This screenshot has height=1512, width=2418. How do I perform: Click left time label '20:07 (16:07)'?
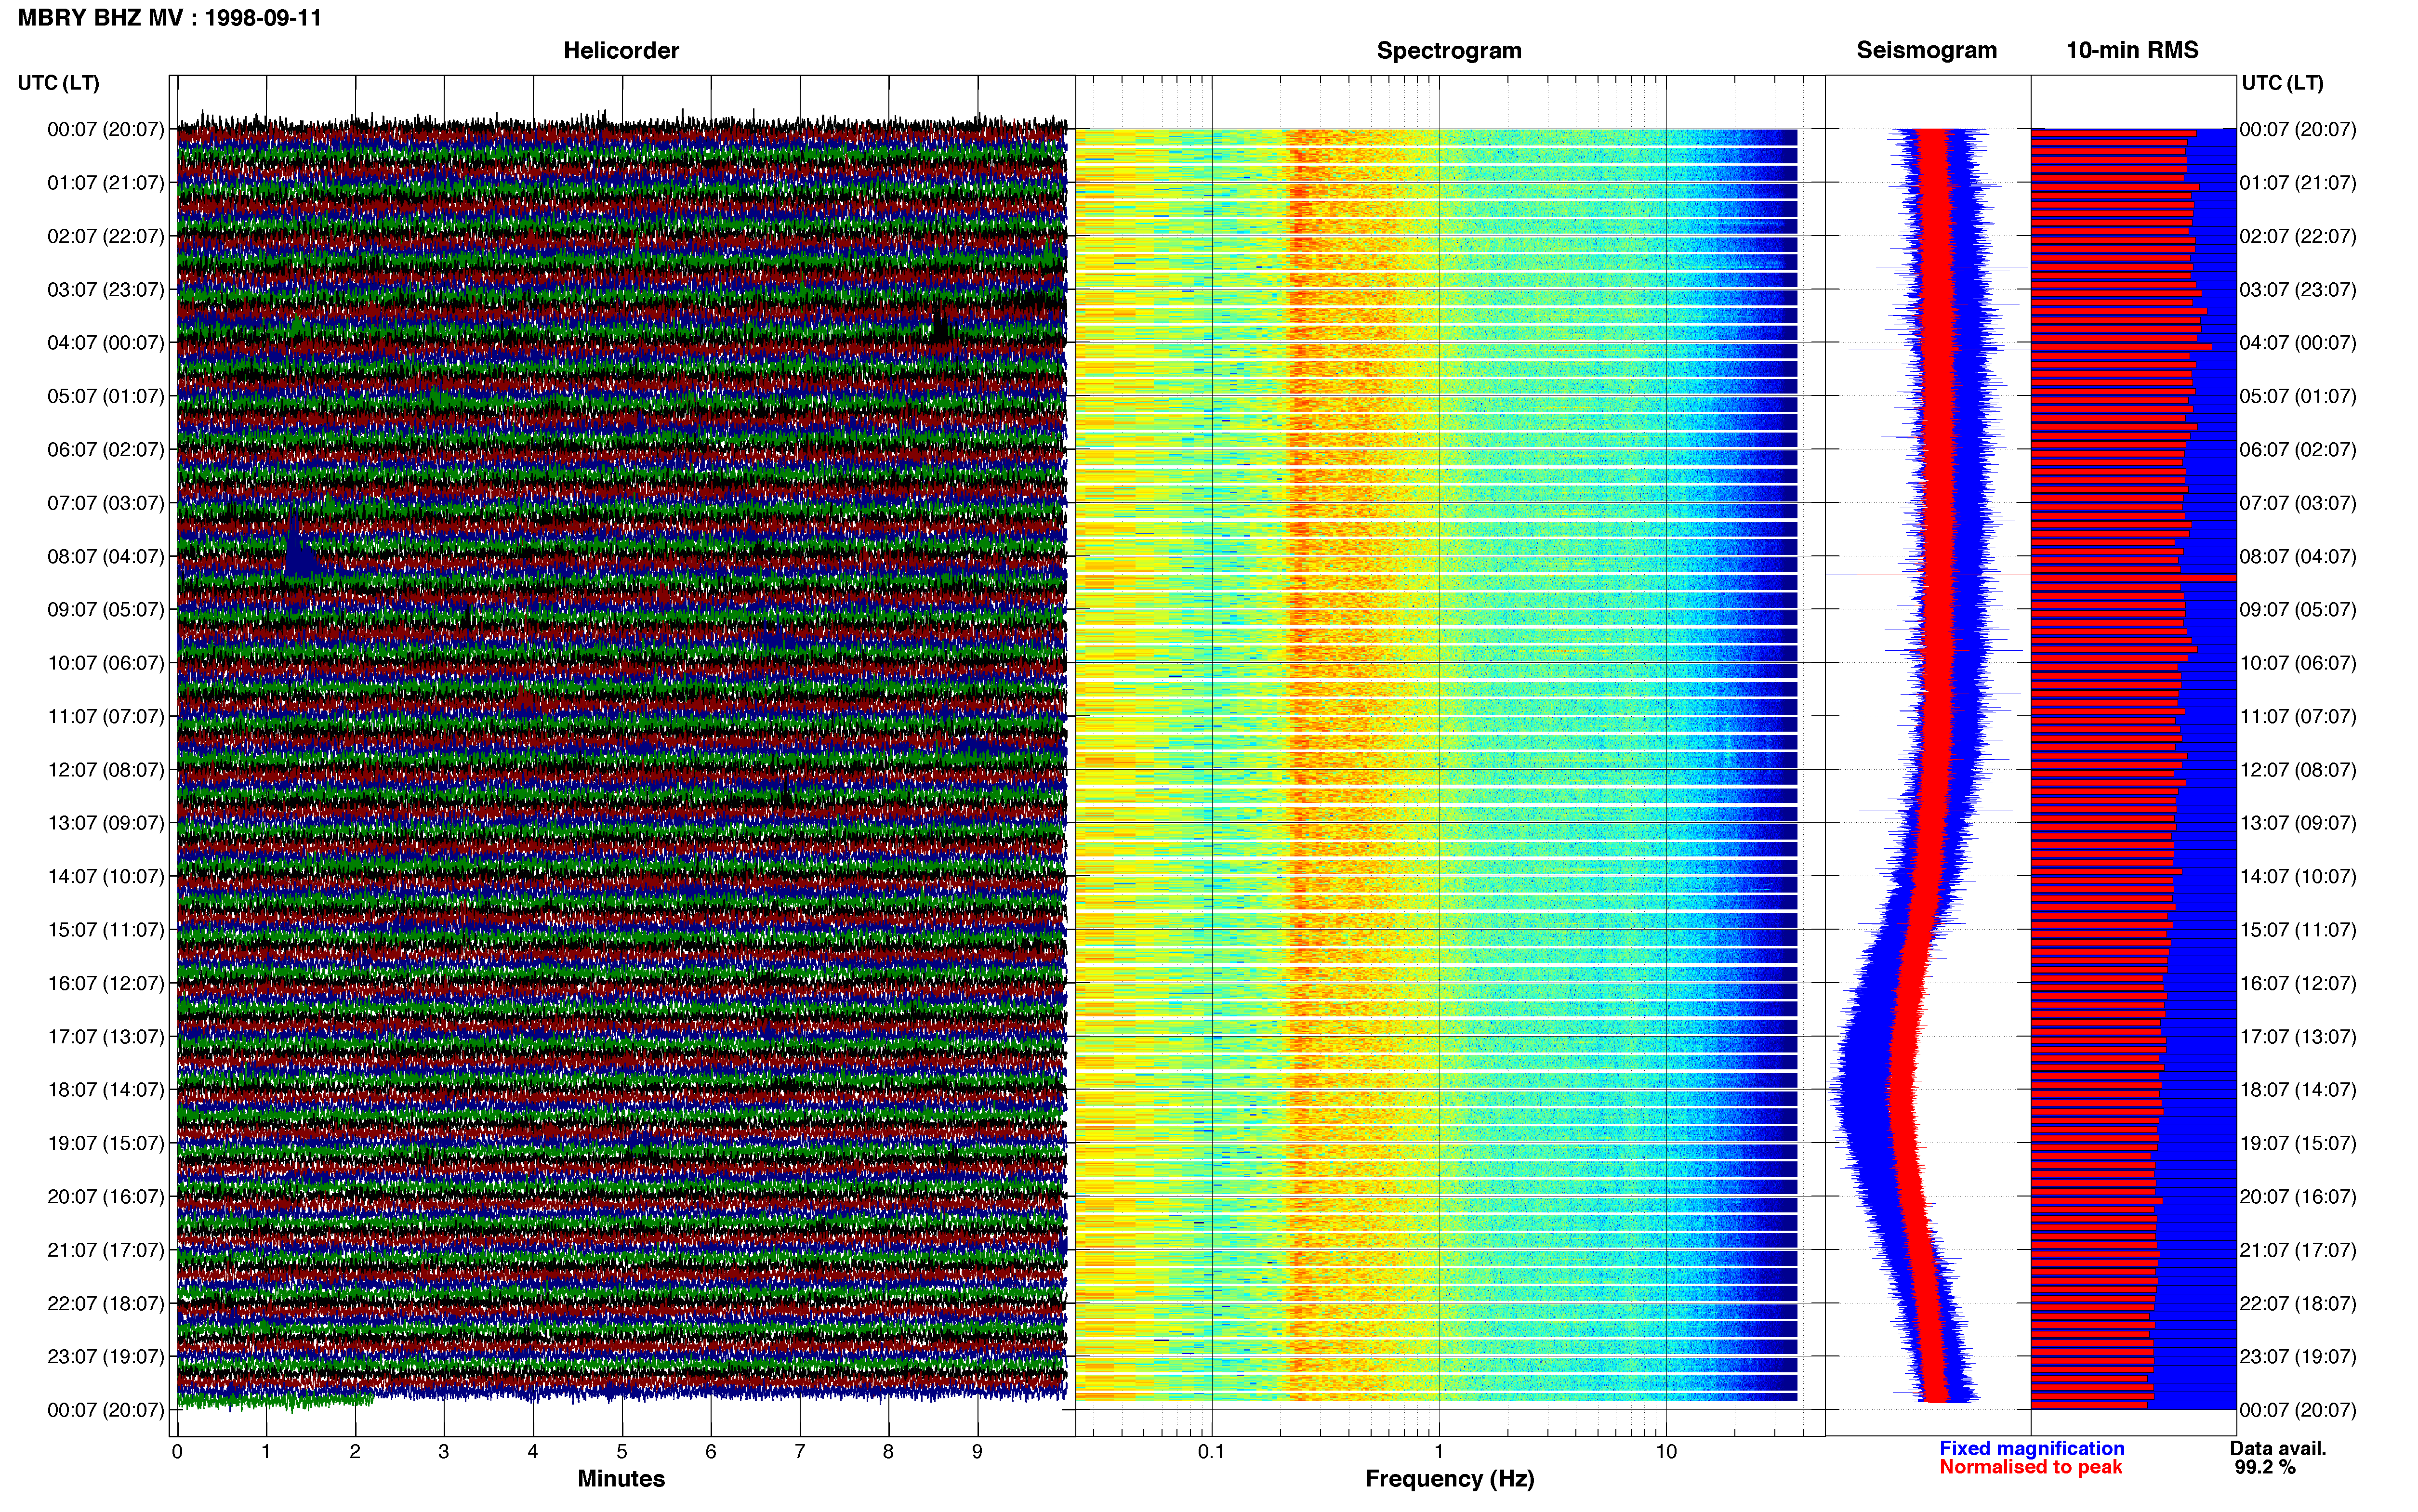pyautogui.click(x=106, y=1197)
